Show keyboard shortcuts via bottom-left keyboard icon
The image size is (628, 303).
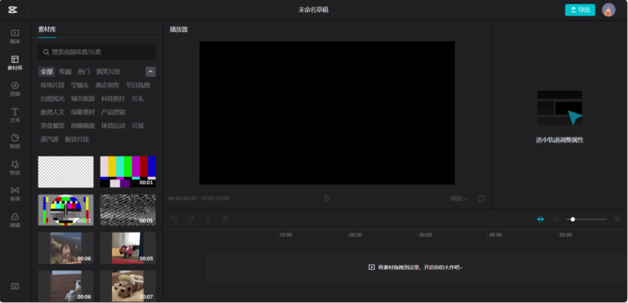pyautogui.click(x=15, y=286)
